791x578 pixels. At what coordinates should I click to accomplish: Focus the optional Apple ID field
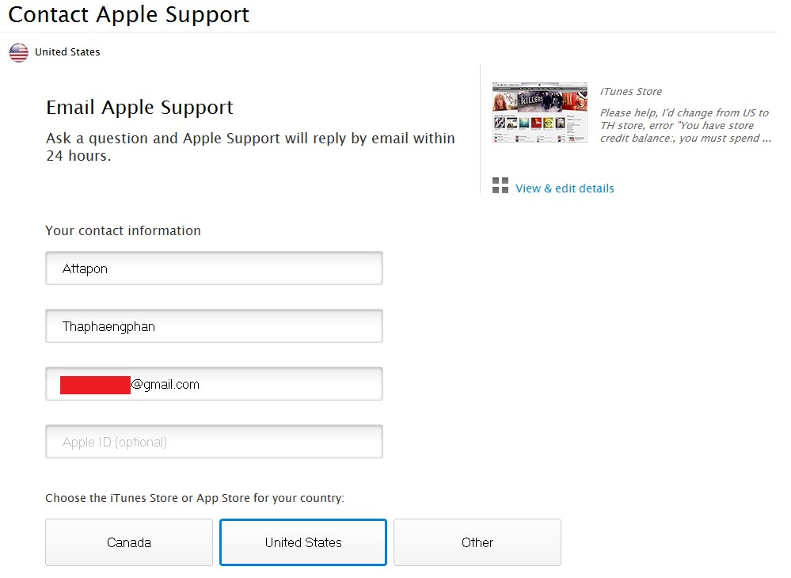[214, 442]
